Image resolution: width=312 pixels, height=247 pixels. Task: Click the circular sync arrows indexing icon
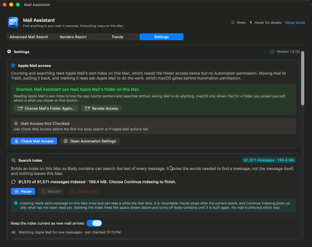[x=13, y=182]
